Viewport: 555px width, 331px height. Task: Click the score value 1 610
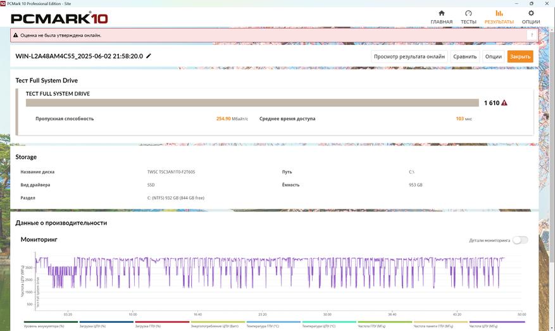point(492,103)
